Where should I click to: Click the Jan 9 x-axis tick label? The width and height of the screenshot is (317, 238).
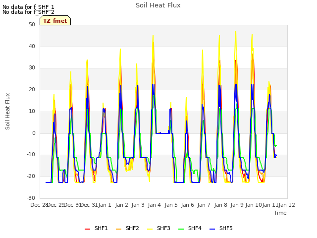(x=237, y=205)
